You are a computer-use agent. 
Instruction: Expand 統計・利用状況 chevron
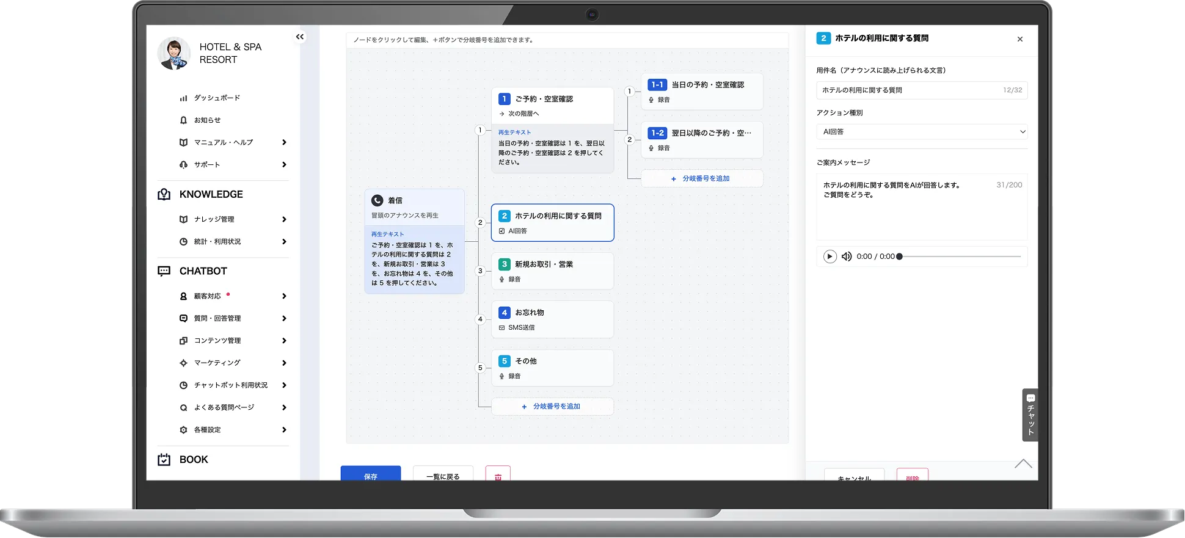[x=284, y=242]
